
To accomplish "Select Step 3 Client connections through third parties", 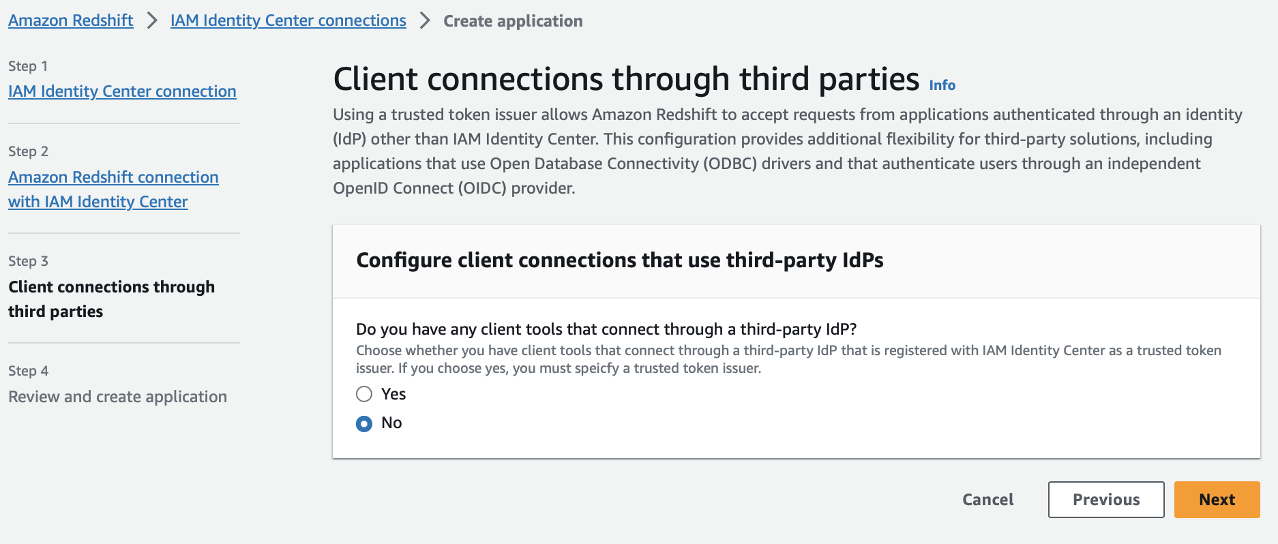I will pos(111,299).
